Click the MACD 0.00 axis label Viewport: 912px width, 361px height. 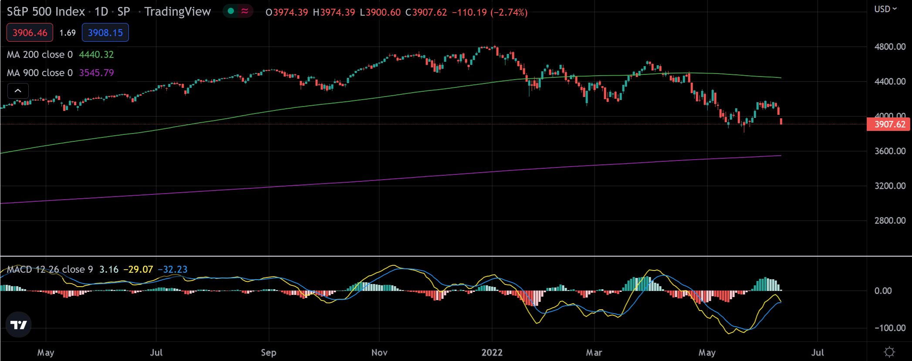pos(883,291)
